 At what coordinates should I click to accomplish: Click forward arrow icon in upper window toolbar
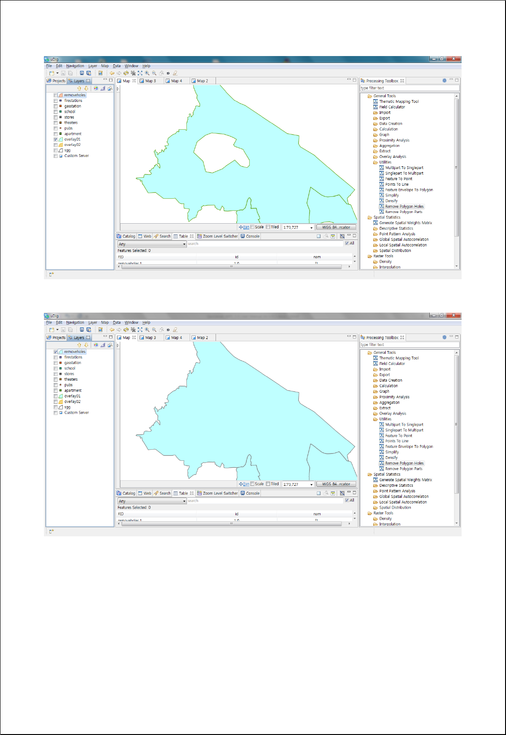coord(119,73)
